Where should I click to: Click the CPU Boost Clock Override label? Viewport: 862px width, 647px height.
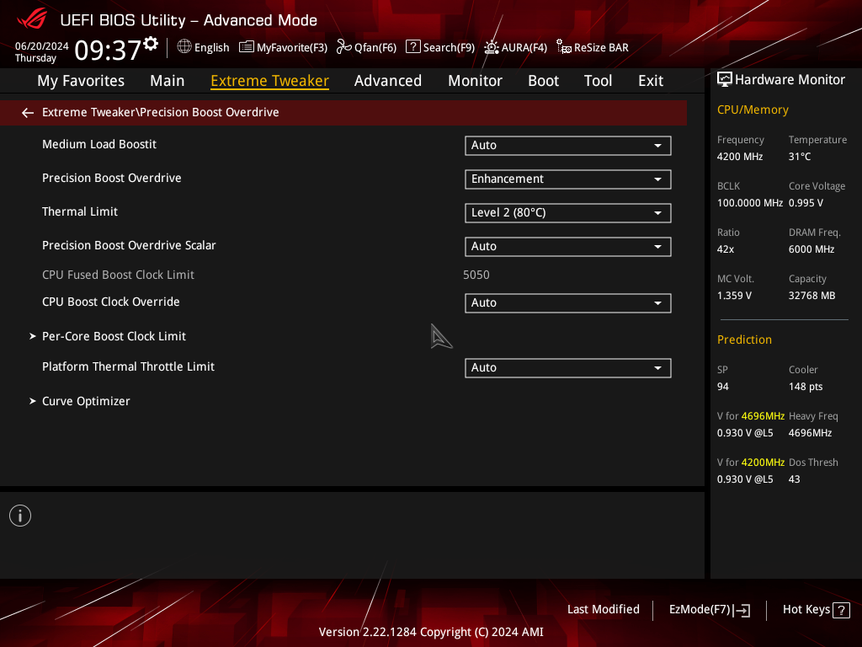[x=110, y=302]
